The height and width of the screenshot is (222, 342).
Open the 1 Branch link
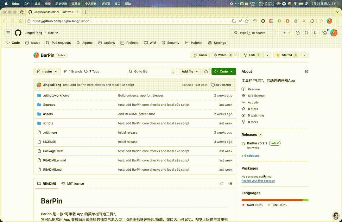[x=73, y=72]
